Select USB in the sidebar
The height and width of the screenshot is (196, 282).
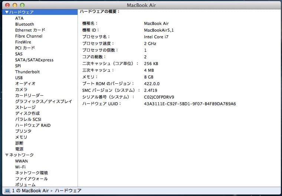coord(19,78)
